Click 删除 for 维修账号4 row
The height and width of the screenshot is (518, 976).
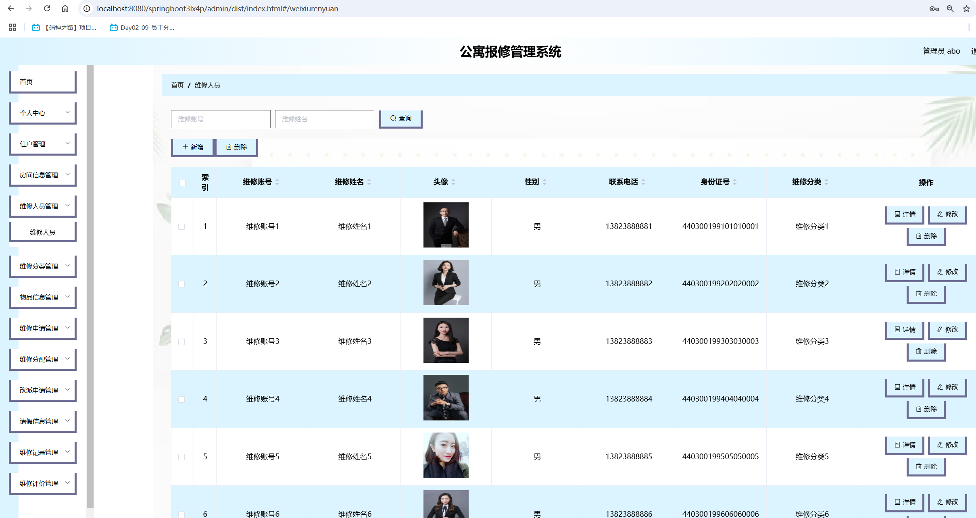point(926,409)
